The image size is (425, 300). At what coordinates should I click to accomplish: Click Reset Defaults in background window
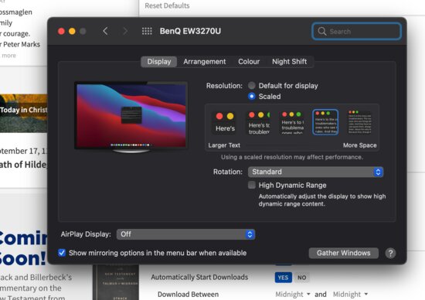(167, 5)
